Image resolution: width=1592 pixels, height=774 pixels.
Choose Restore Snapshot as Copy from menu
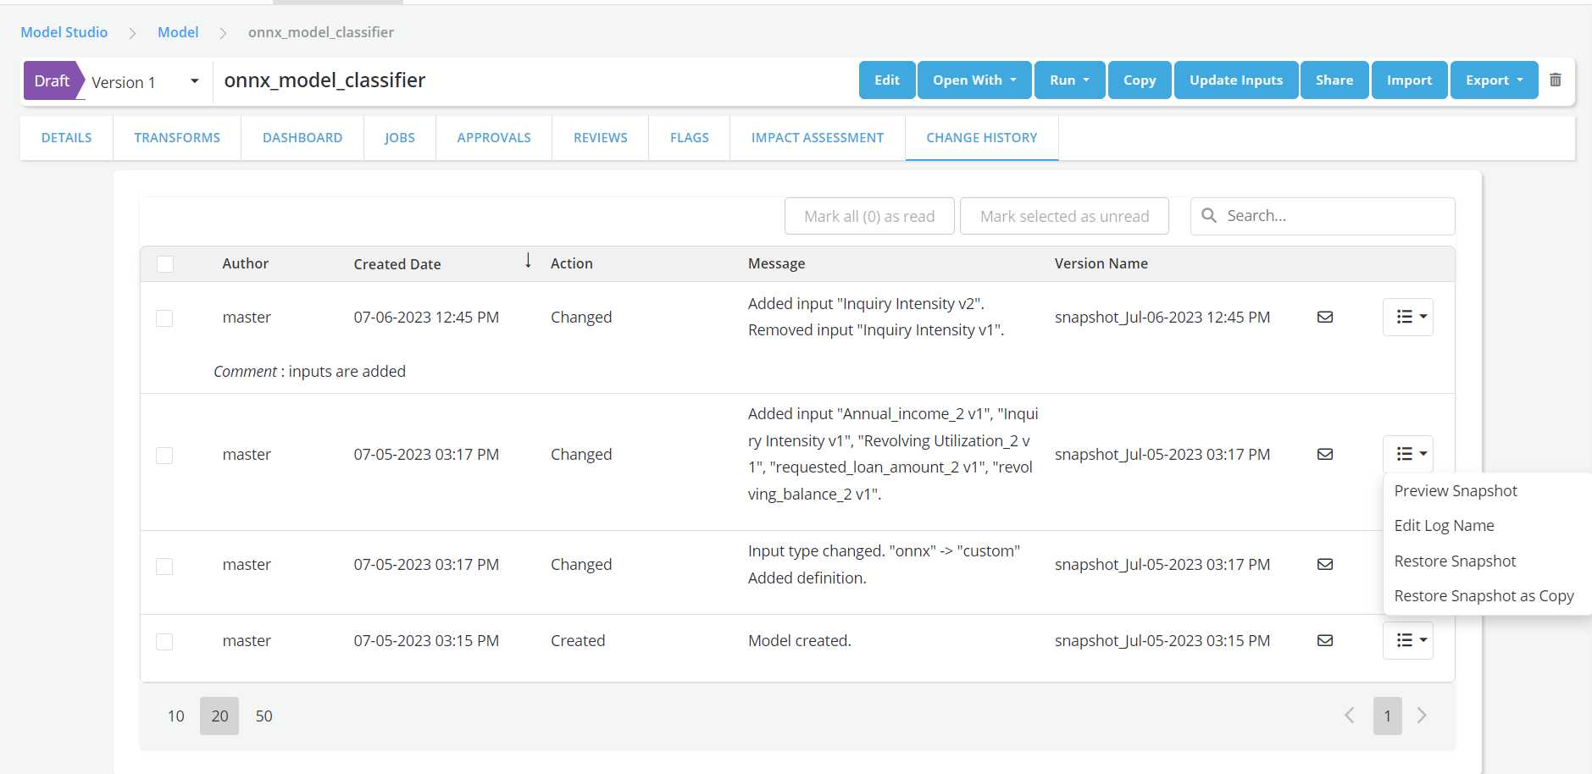1484,596
